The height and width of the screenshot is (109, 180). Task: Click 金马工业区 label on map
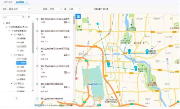click(83, 54)
